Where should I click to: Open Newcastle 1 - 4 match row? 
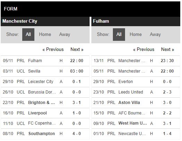pos(136,134)
